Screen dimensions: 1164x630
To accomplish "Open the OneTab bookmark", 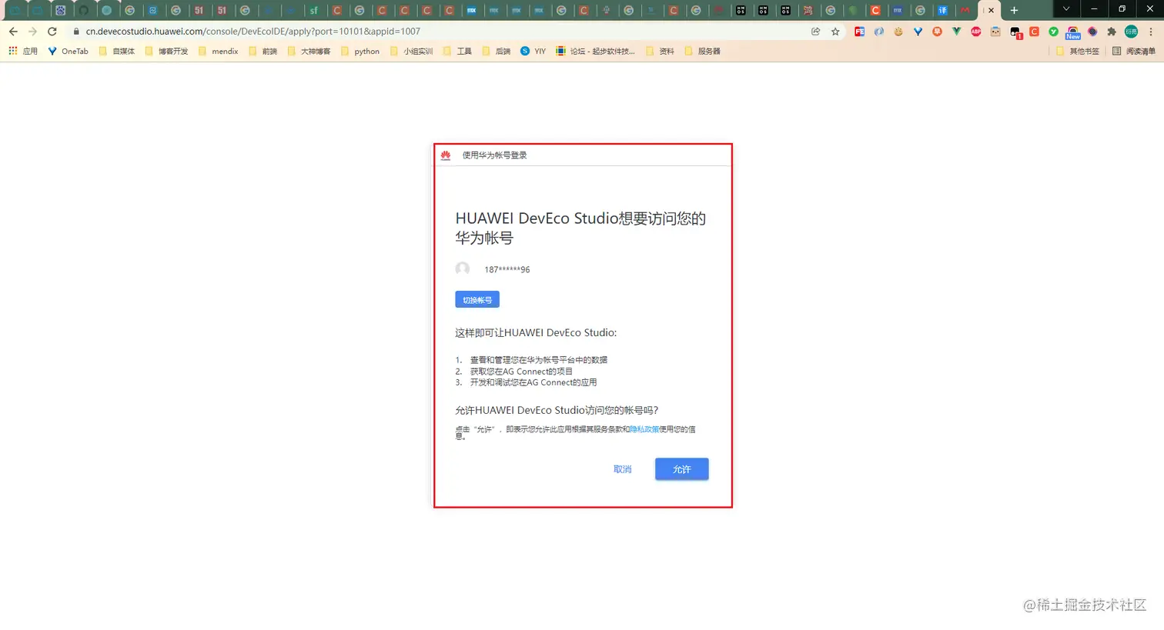I will point(68,51).
